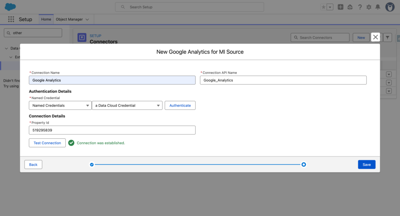Click the favorites star icon
Screen dimensions: 400x216
coord(323,7)
